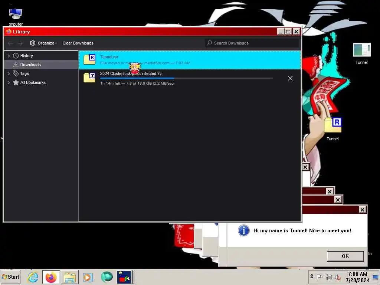Go back with the left arrow
The image size is (380, 285).
point(10,43)
